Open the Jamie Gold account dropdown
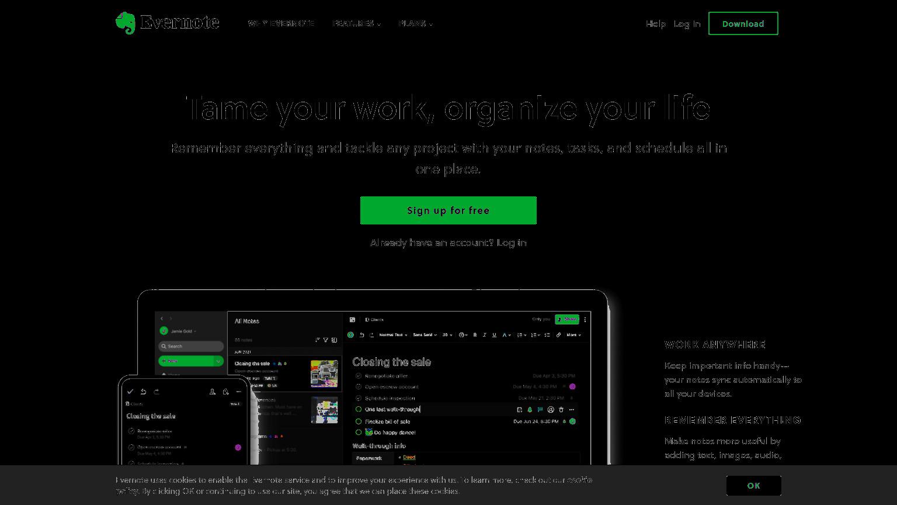The width and height of the screenshot is (897, 505). [178, 331]
